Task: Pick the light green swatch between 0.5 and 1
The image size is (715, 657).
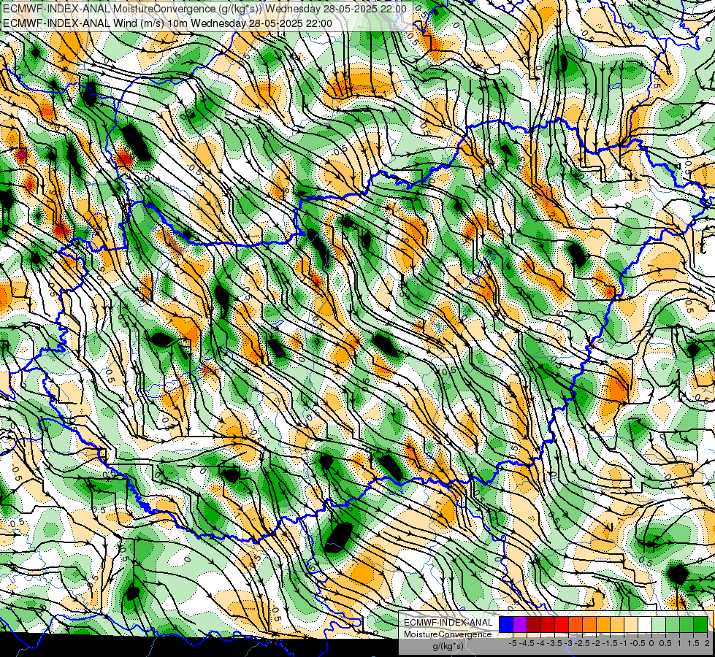Action: 673,624
